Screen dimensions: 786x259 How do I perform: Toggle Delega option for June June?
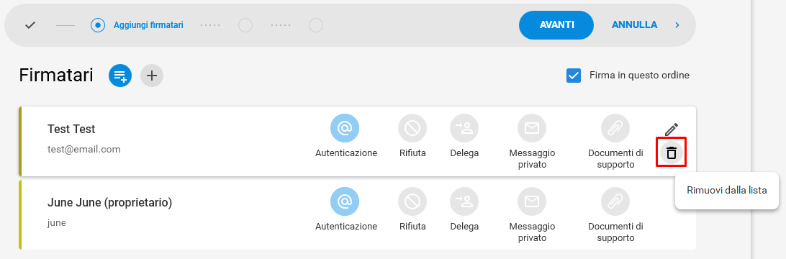tap(464, 202)
